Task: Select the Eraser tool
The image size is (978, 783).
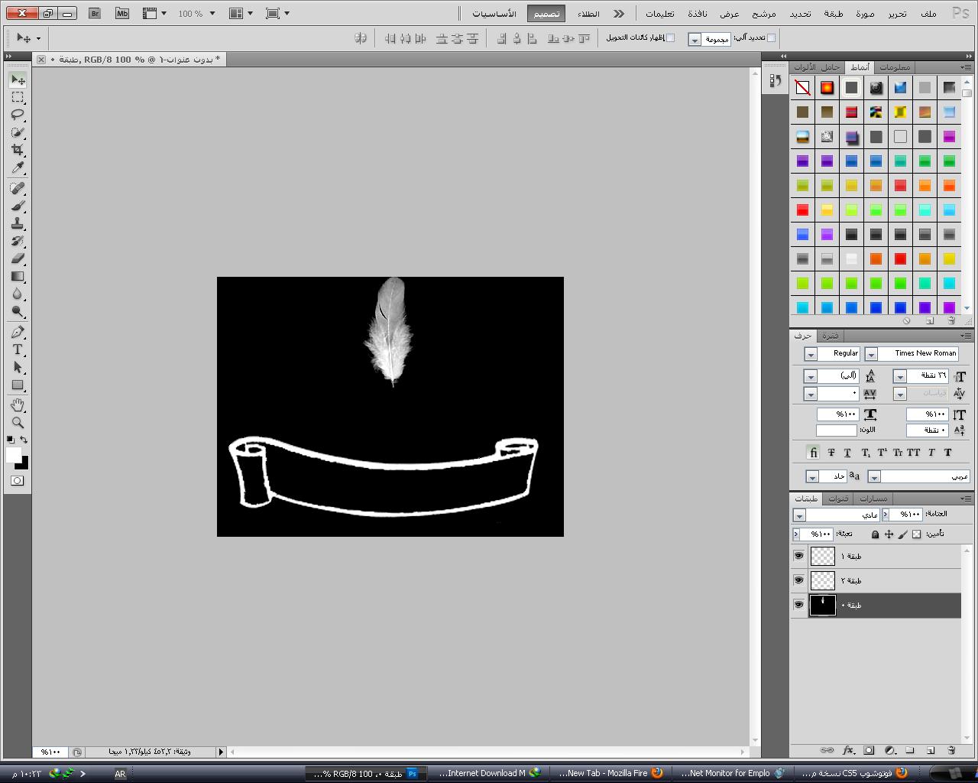Action: pyautogui.click(x=18, y=258)
